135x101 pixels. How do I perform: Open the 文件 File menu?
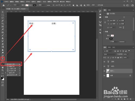6,2
